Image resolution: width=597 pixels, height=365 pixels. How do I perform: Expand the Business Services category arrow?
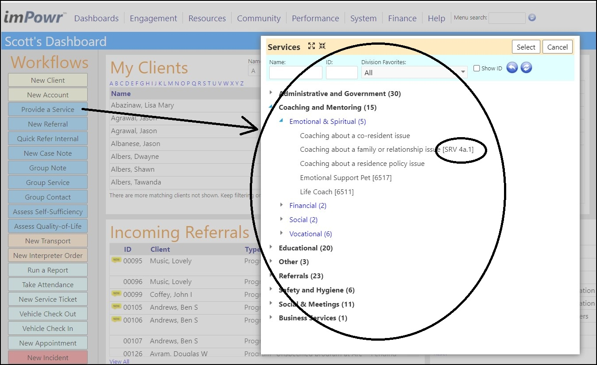(x=271, y=318)
